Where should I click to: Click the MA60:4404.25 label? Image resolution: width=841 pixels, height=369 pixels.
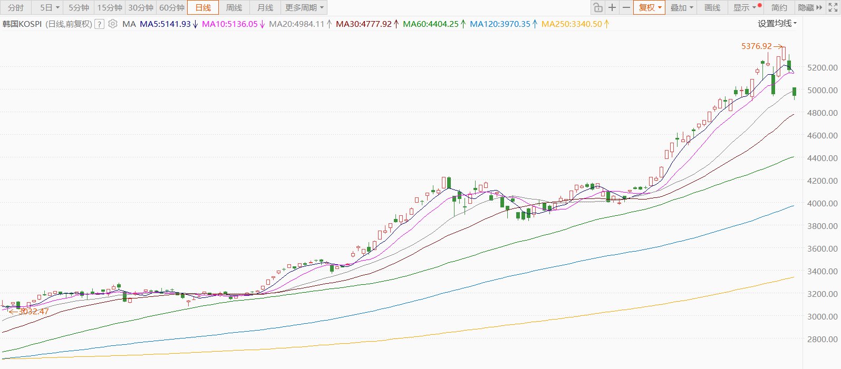(x=431, y=24)
